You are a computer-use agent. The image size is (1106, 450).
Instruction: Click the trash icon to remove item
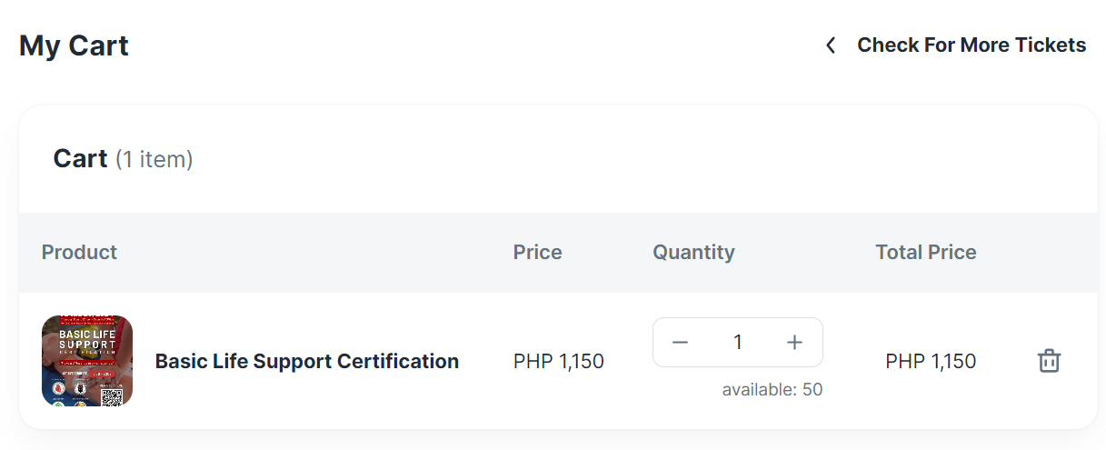pyautogui.click(x=1049, y=361)
